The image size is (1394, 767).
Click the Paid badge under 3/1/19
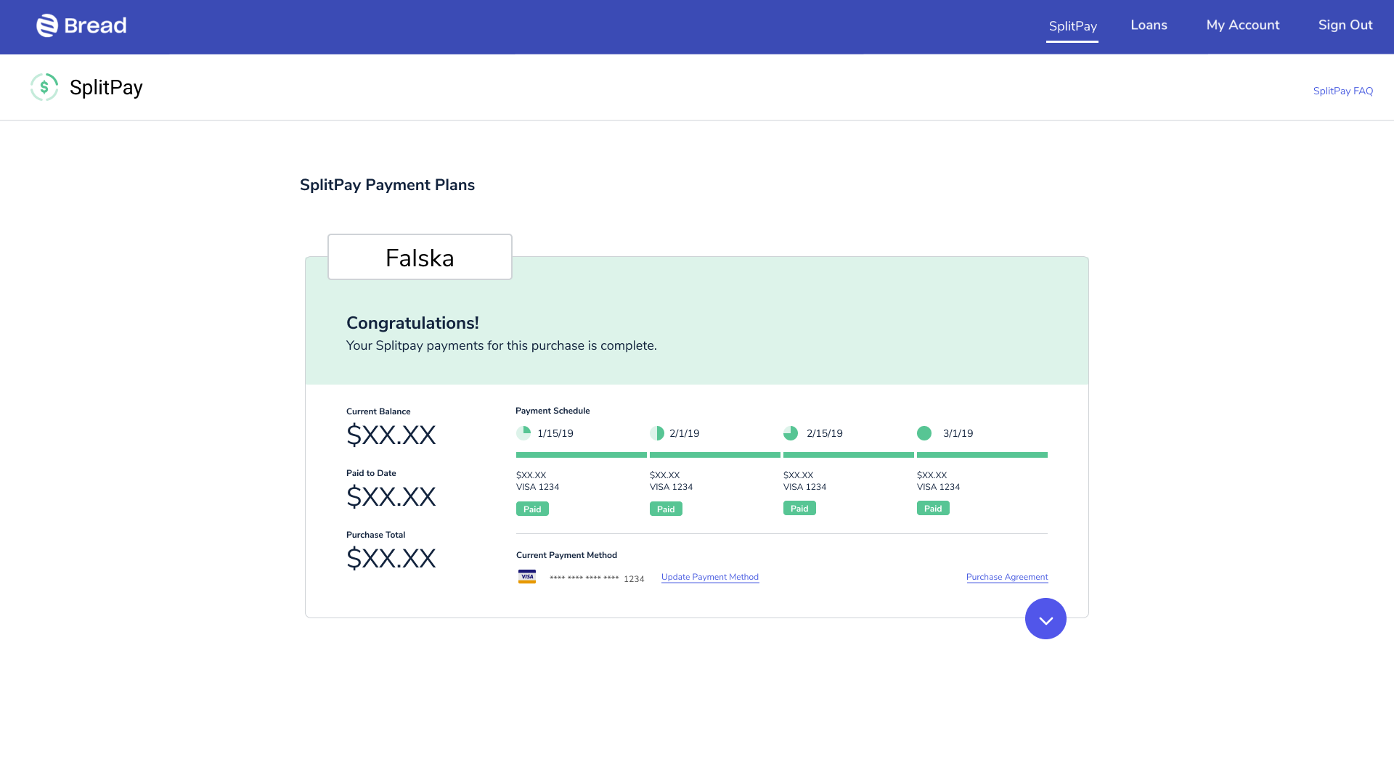coord(933,508)
